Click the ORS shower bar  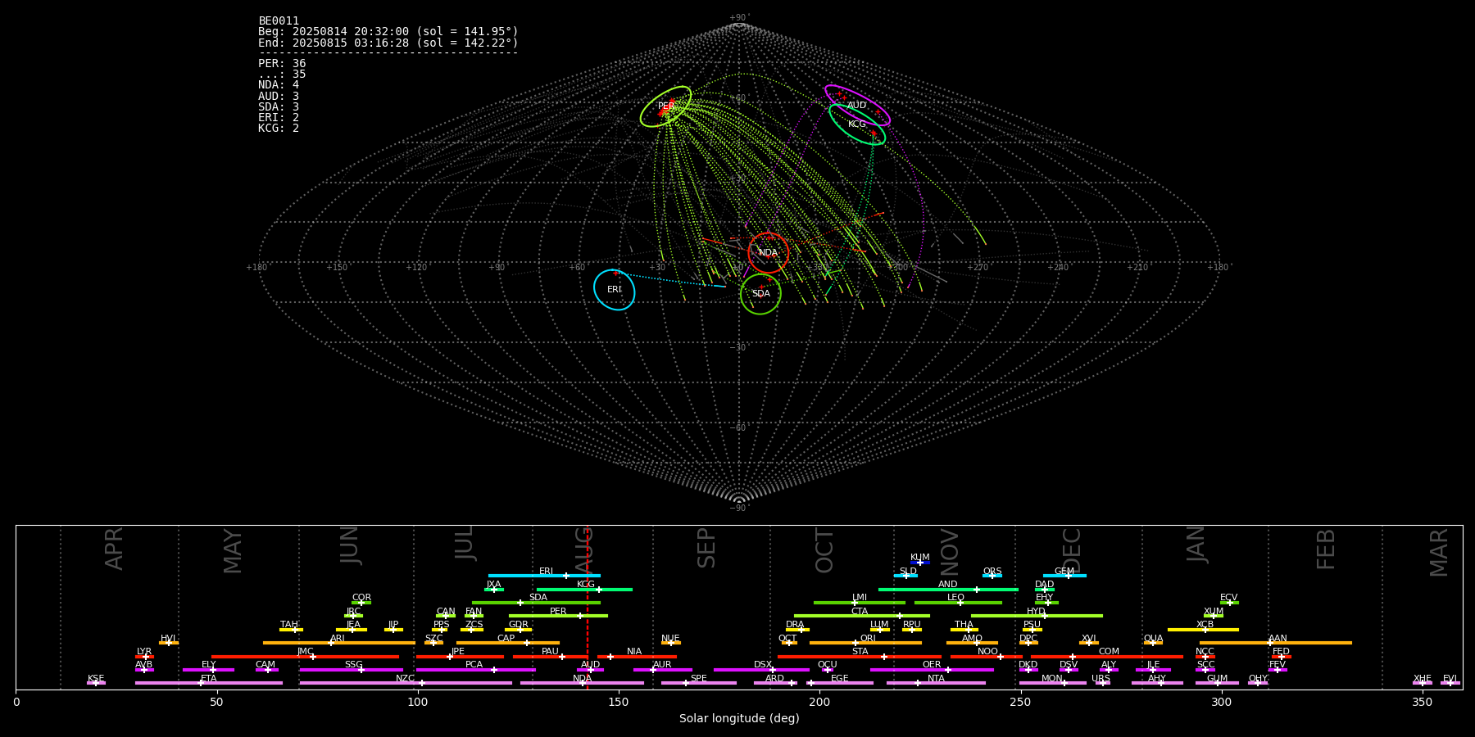point(992,576)
